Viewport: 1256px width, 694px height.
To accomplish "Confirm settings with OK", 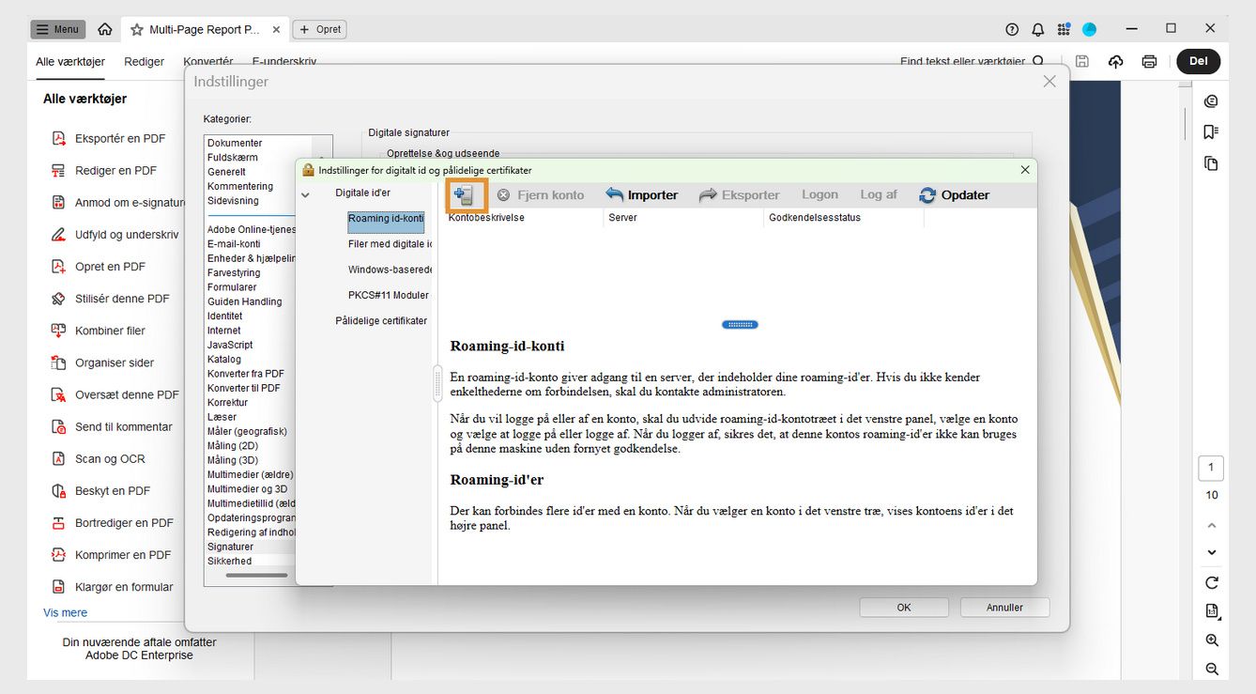I will 903,607.
